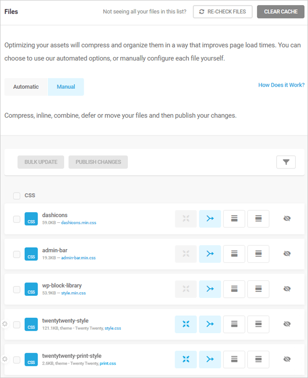This screenshot has width=308, height=378.
Task: Tick the twentytwenty-style checkbox
Action: (17, 325)
